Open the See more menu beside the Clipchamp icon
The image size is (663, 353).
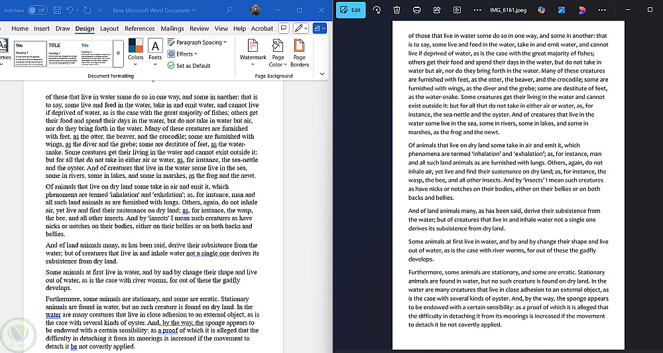point(602,10)
